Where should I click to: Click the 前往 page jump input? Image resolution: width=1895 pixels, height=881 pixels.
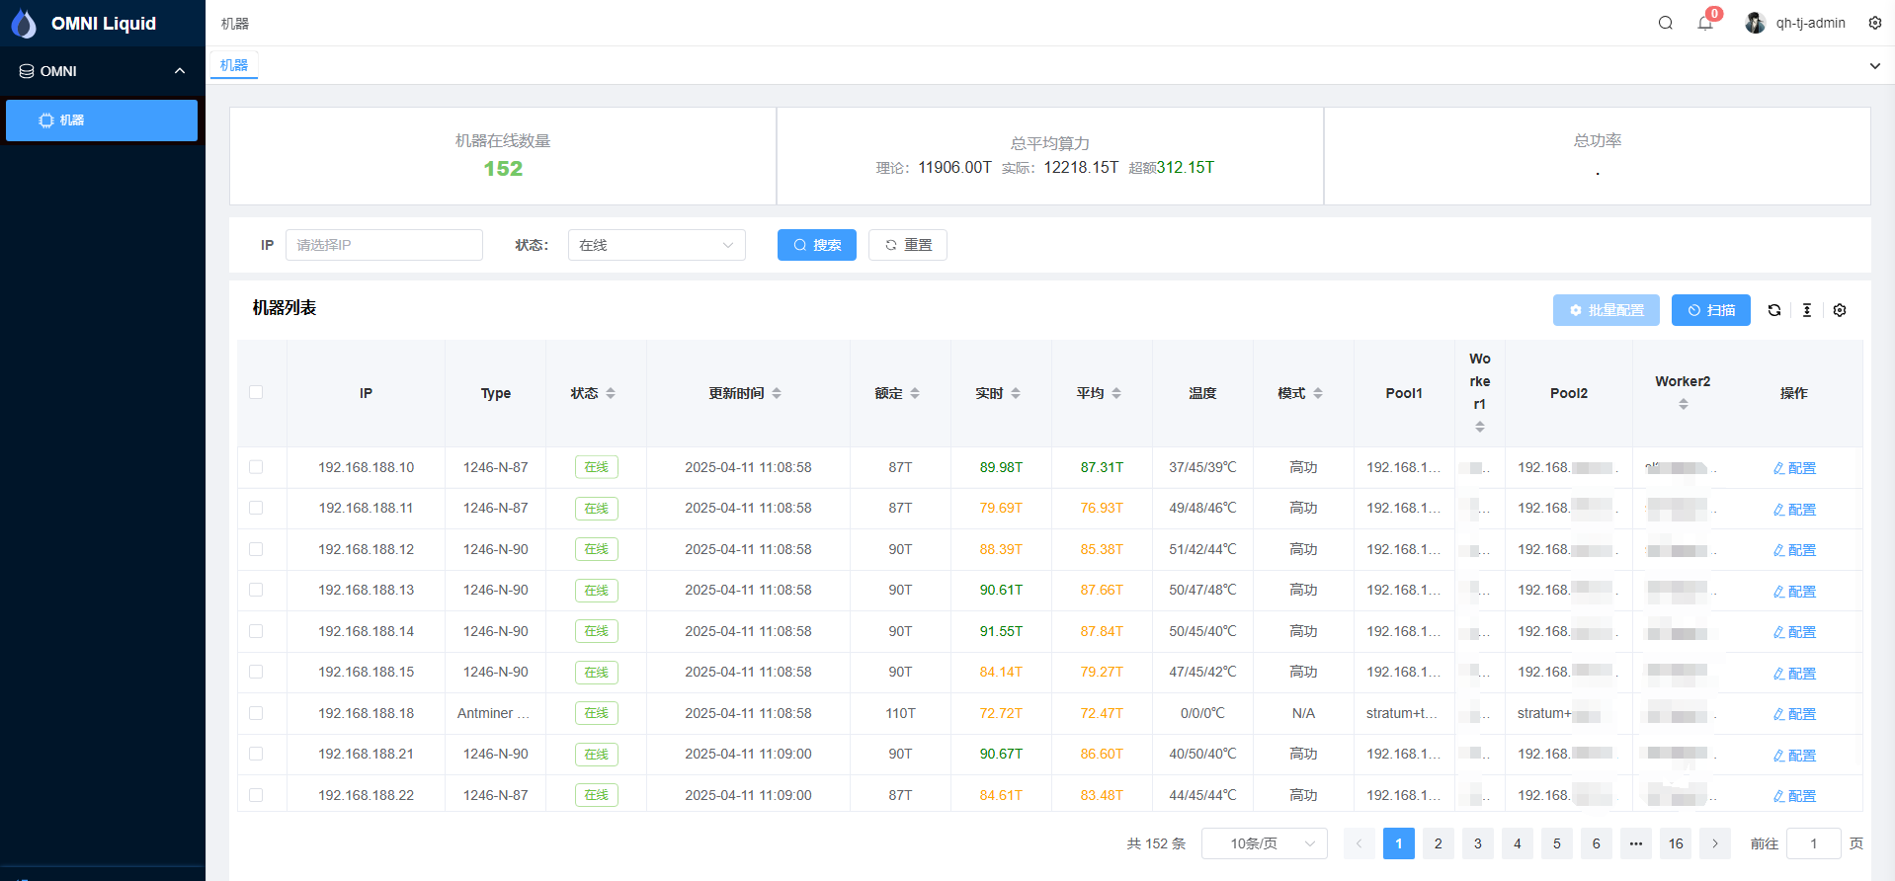[1814, 843]
